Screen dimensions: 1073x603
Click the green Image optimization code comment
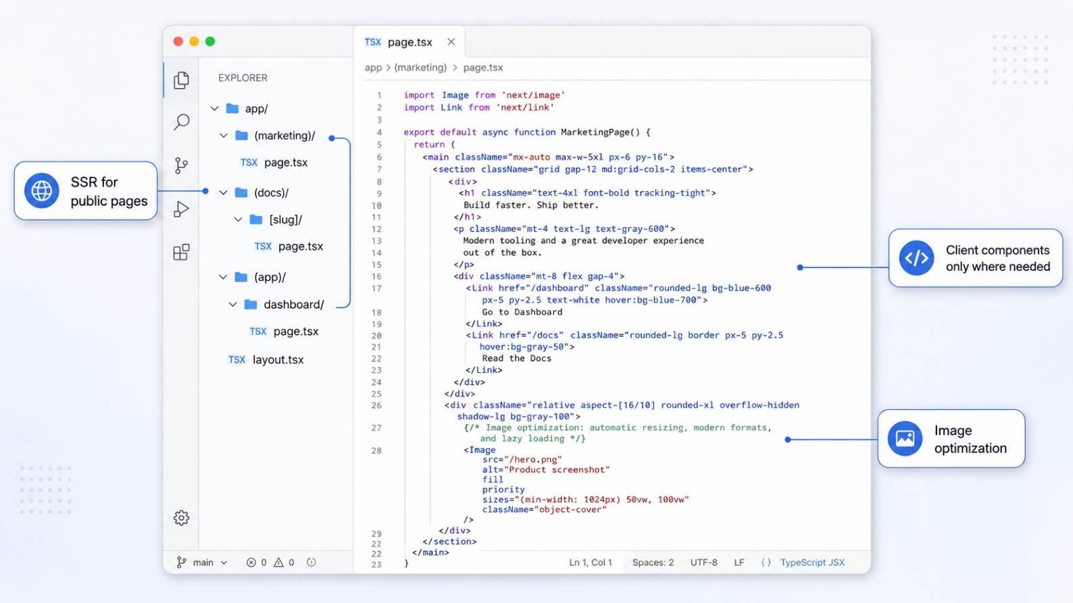pyautogui.click(x=618, y=433)
